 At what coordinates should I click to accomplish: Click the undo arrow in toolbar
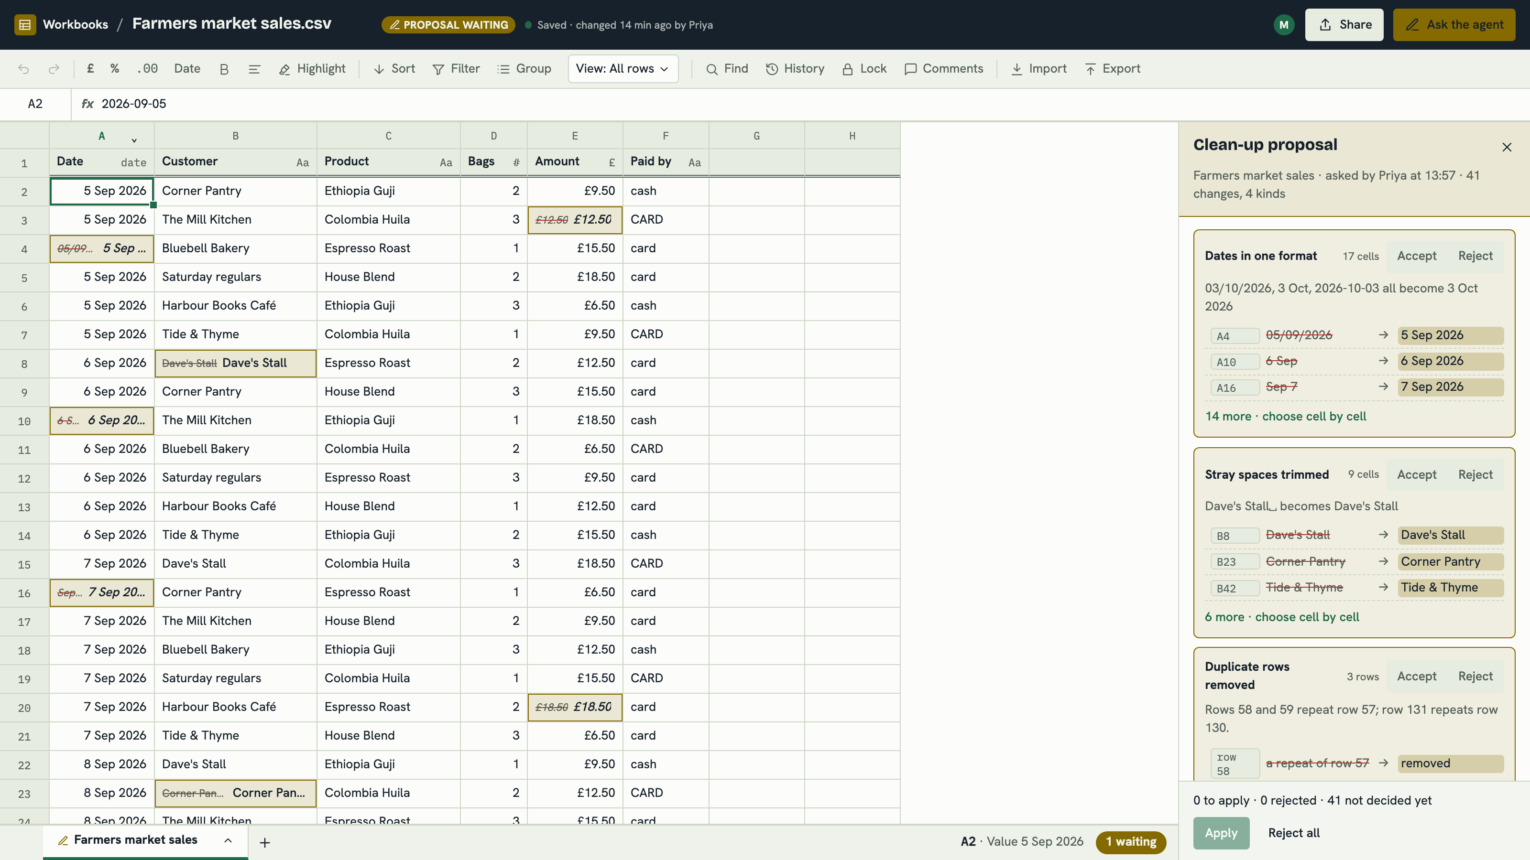tap(24, 69)
